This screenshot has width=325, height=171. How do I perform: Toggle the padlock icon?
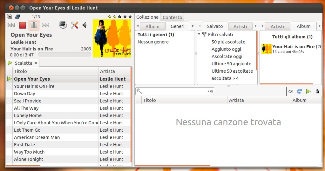pos(317,91)
